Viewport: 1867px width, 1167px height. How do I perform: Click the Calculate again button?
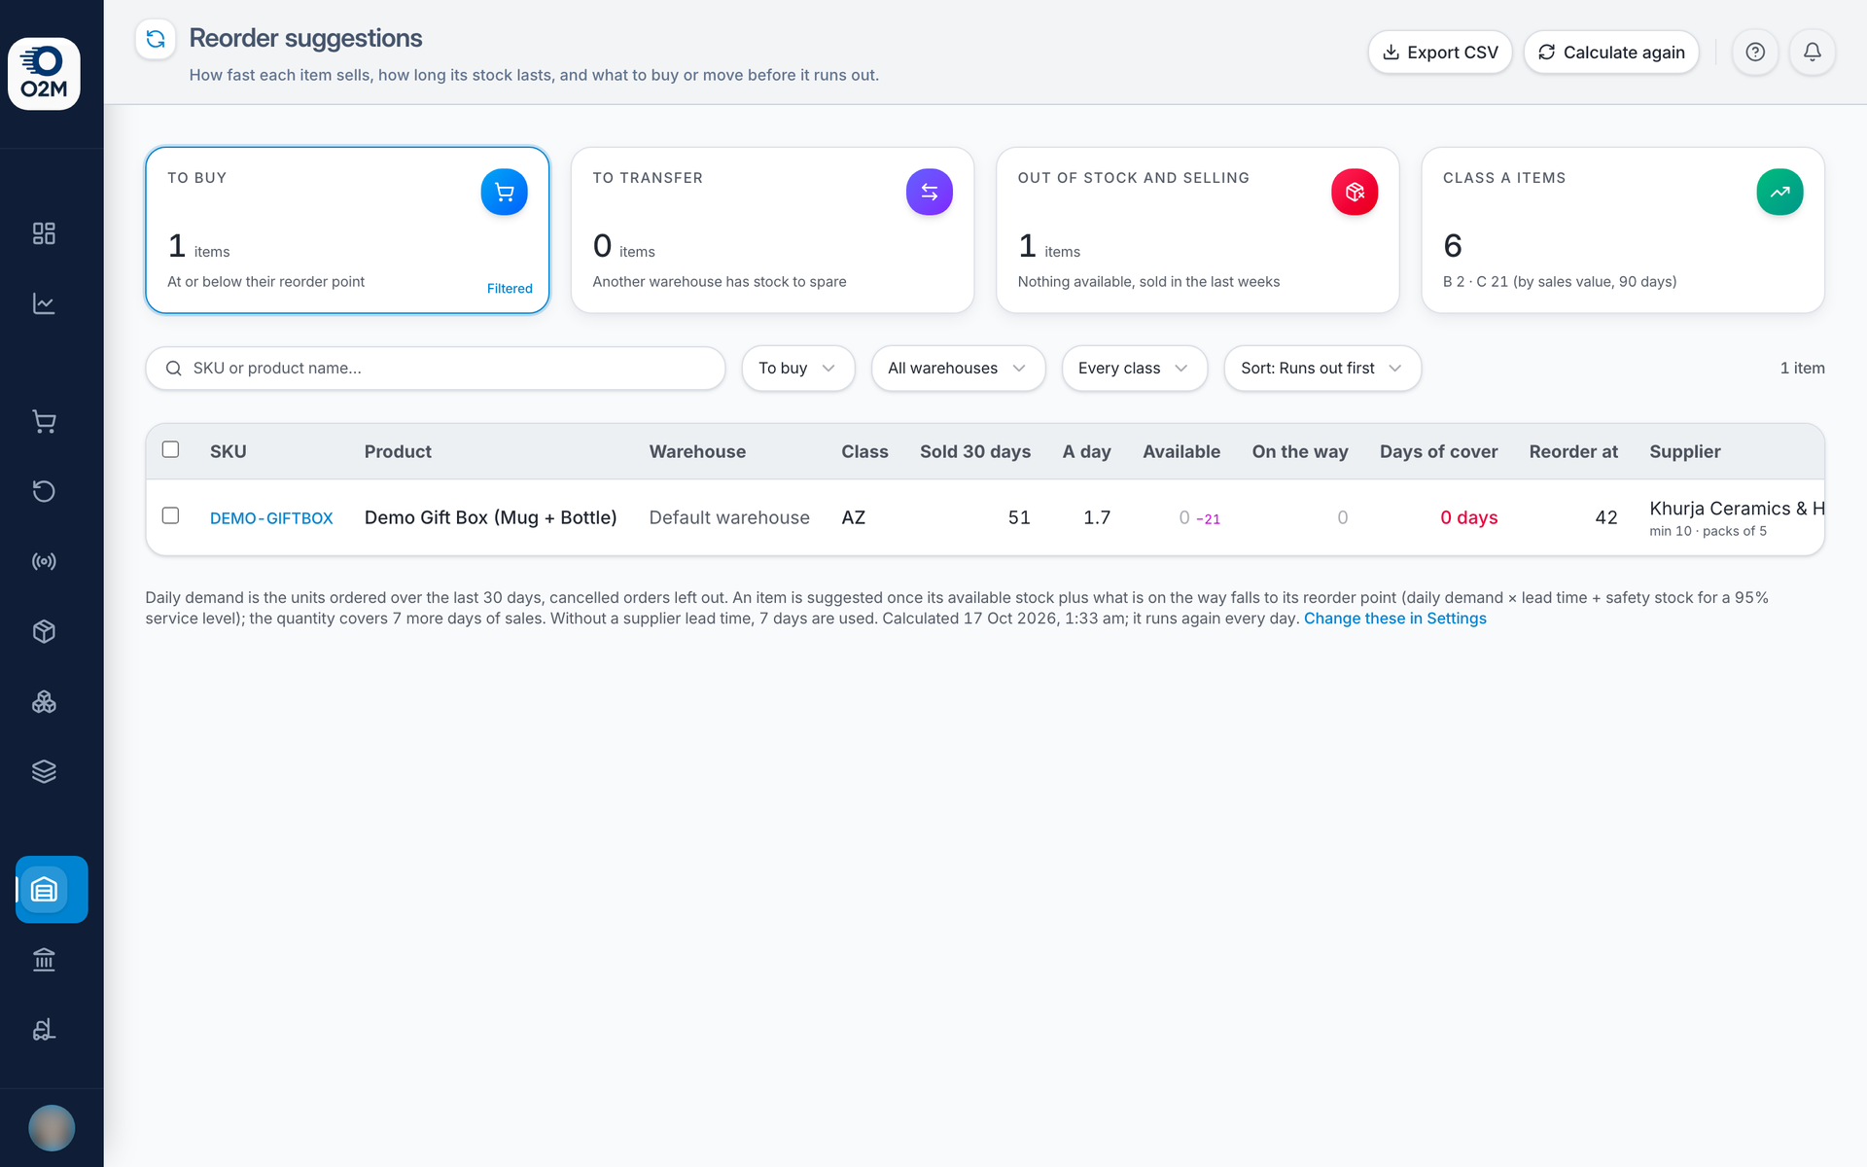(x=1611, y=53)
